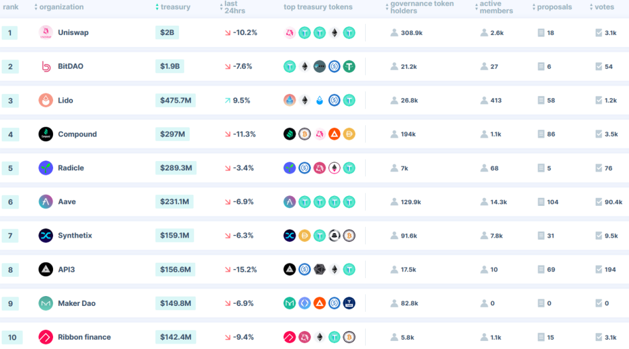Click the Synthetix logo icon
This screenshot has height=349, width=629.
45,236
